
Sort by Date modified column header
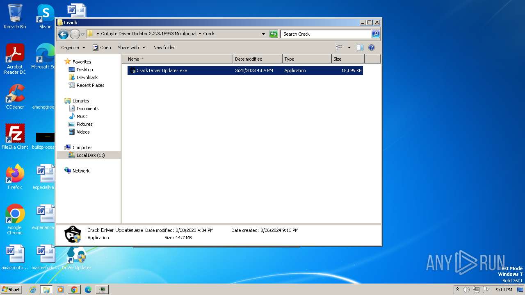click(258, 59)
